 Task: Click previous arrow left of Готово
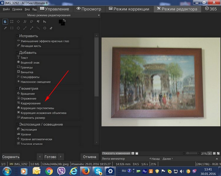click(40, 157)
